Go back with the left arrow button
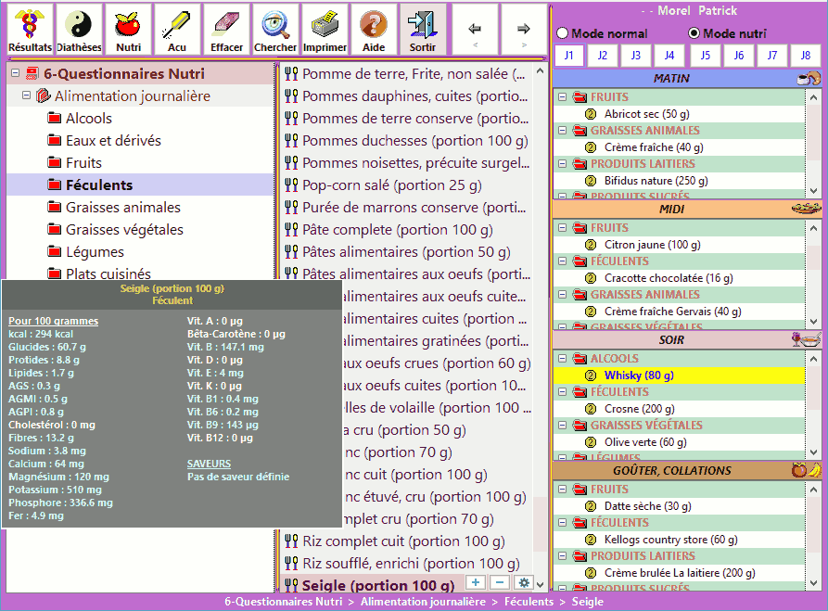This screenshot has width=828, height=611. [475, 29]
